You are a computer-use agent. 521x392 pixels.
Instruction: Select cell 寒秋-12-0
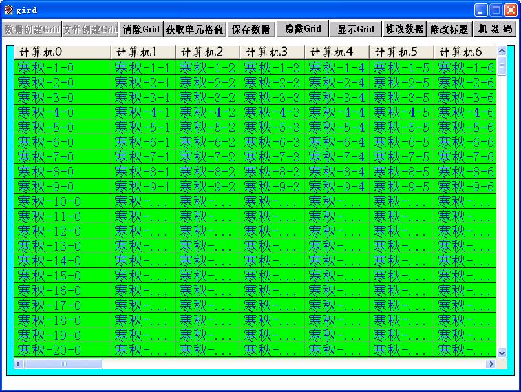(62, 231)
